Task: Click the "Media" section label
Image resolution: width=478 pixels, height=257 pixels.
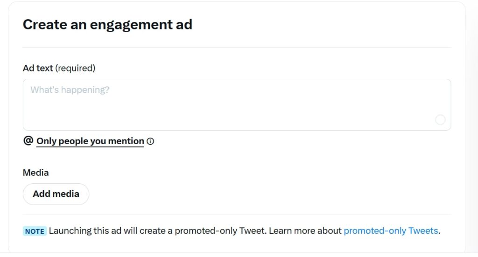Action: point(35,173)
